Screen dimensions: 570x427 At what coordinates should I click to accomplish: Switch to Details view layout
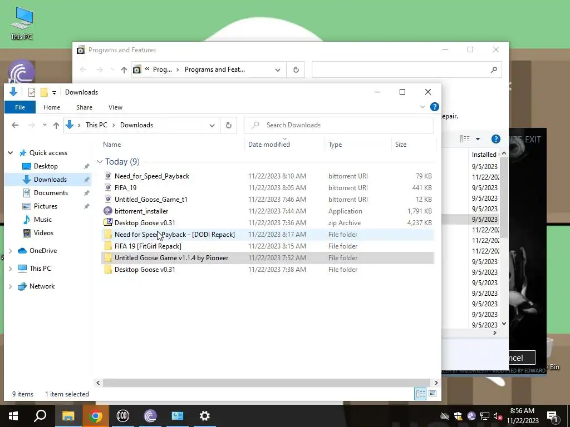(421, 394)
